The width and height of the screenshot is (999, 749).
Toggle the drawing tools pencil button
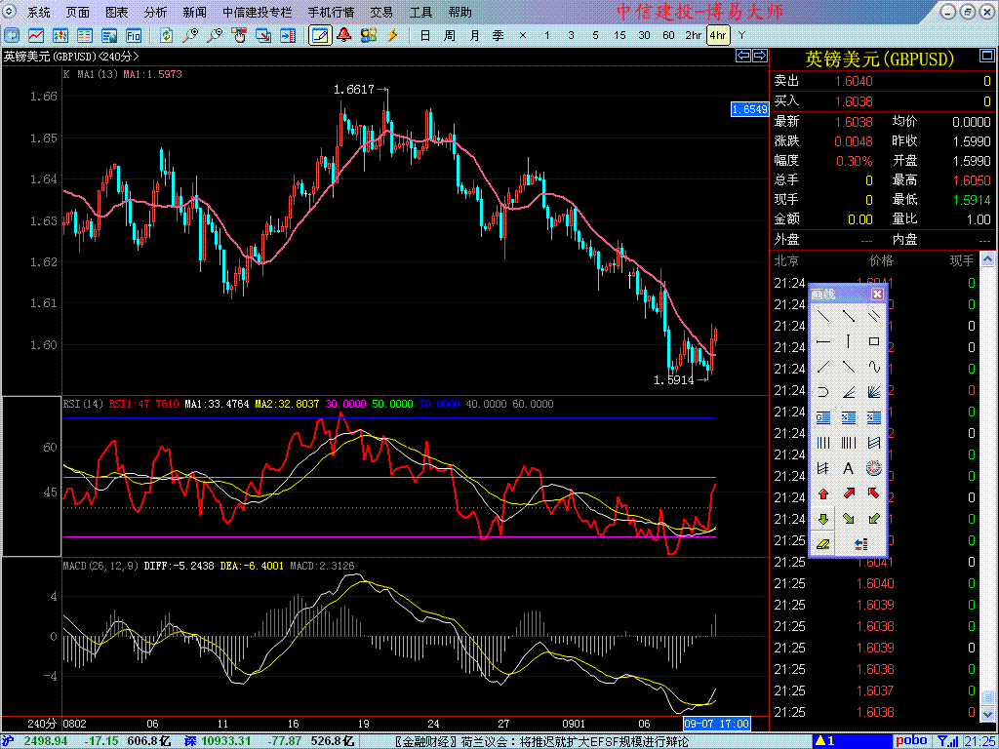[x=319, y=35]
